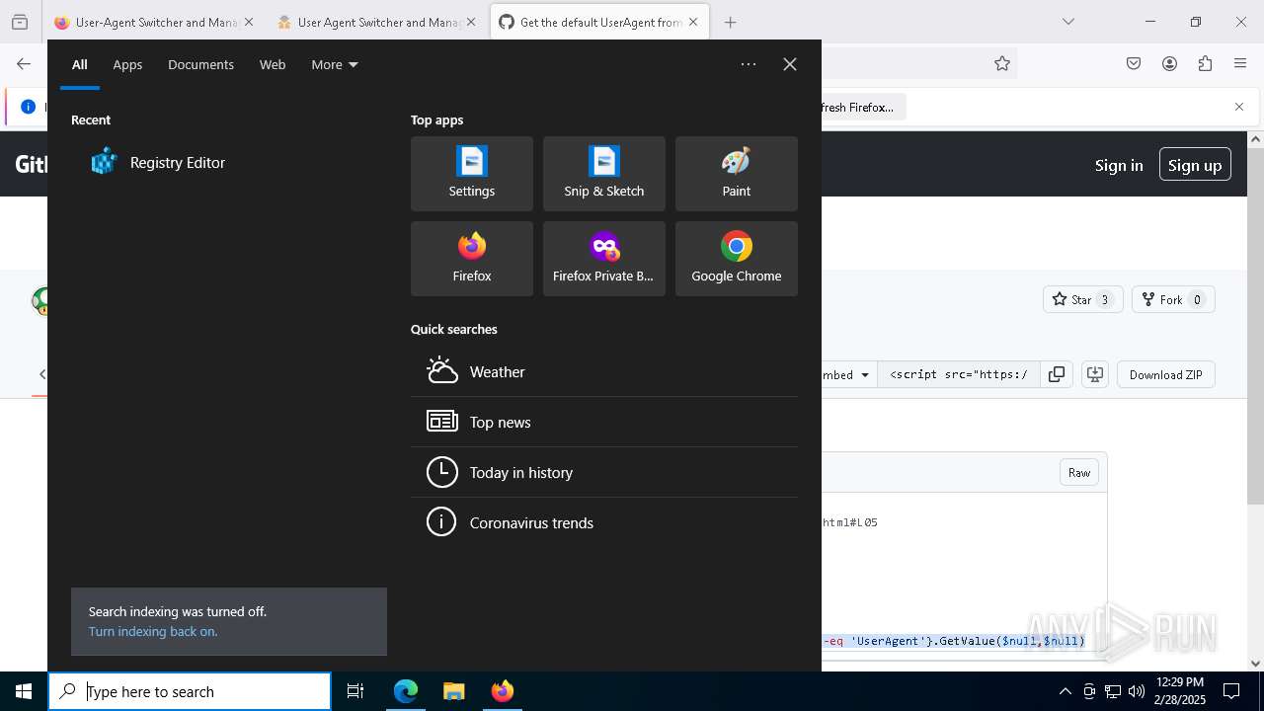Click Download ZIP button
This screenshot has width=1264, height=711.
point(1166,374)
